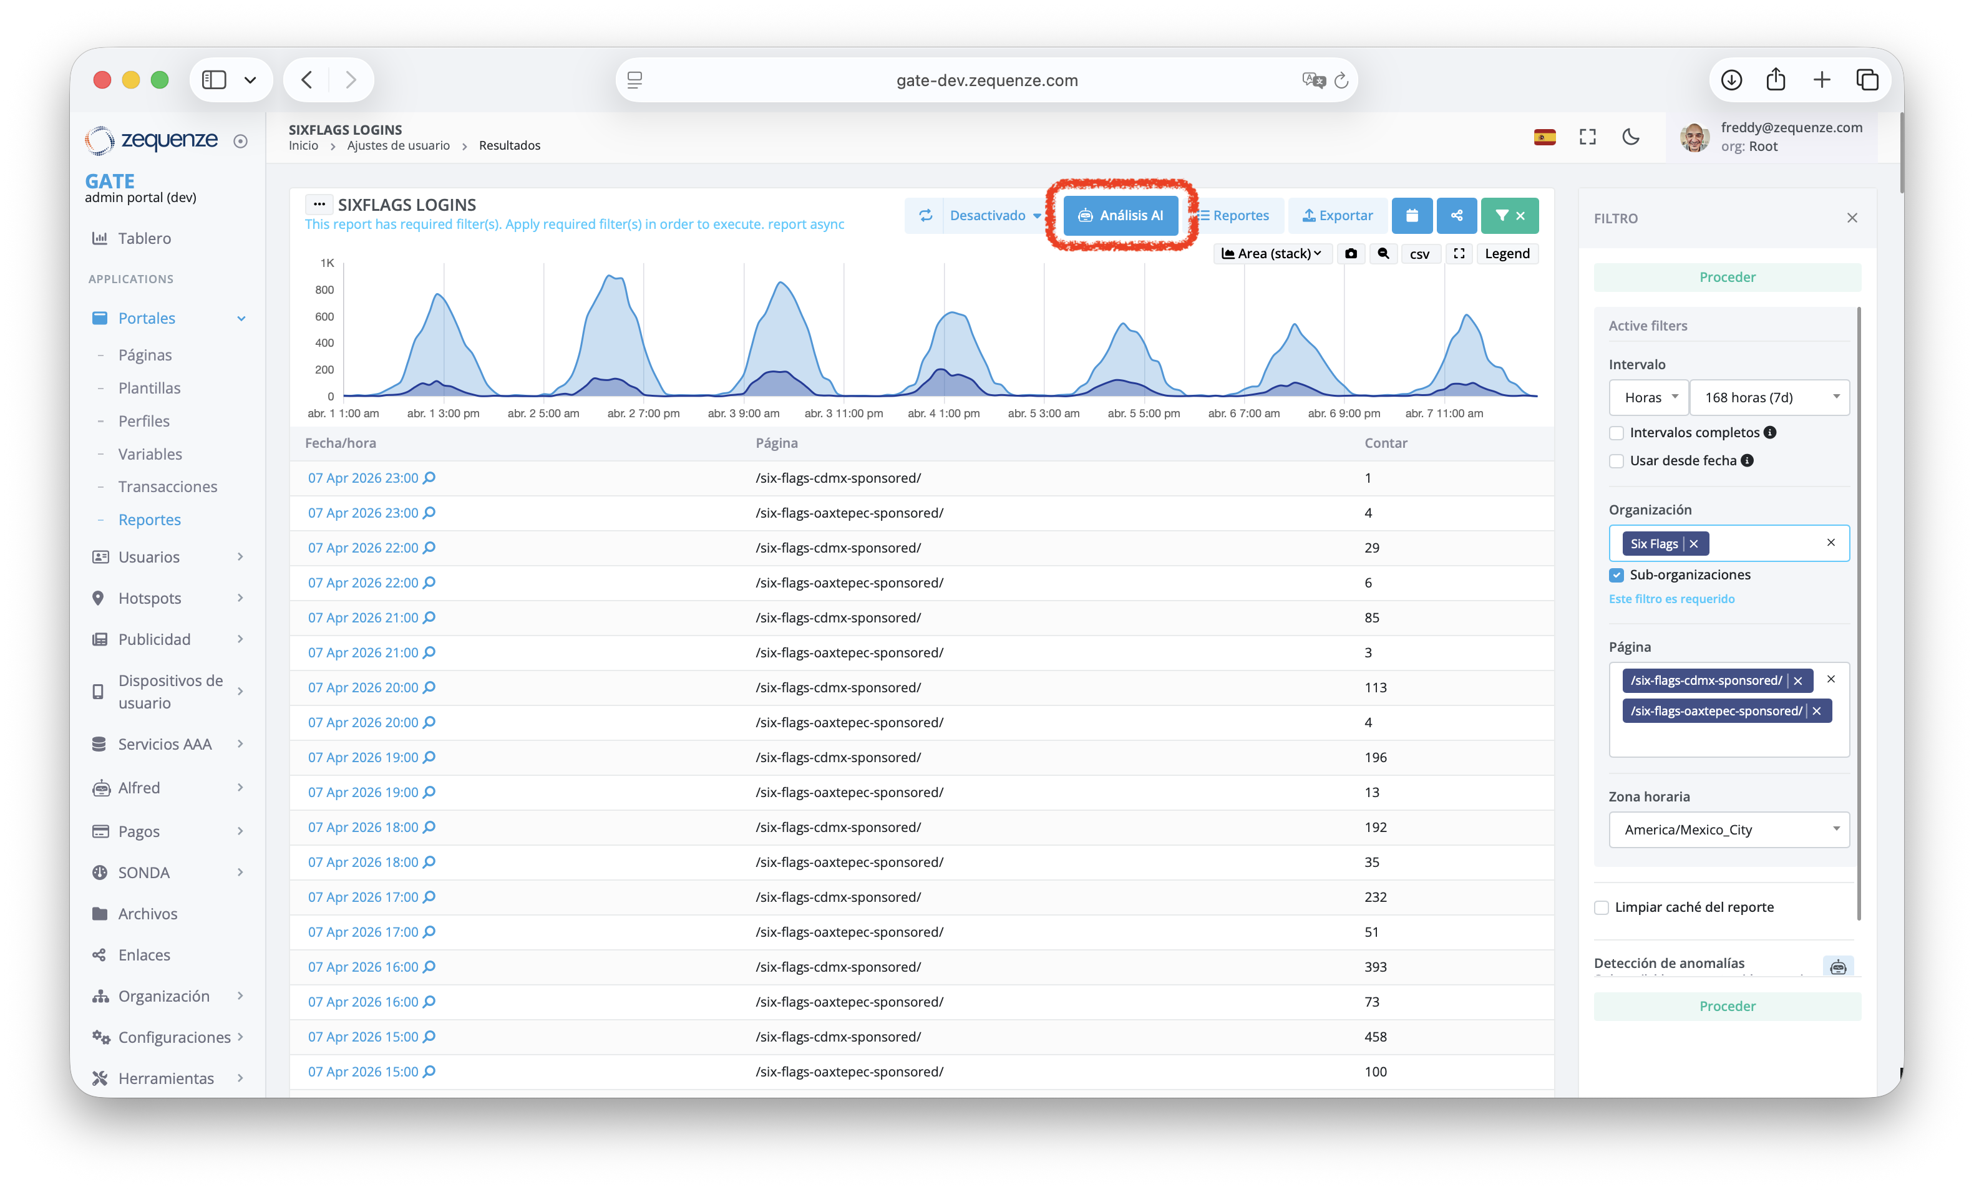Screen dimensions: 1974x1190
Task: Open Tablero in the sidebar
Action: (144, 238)
